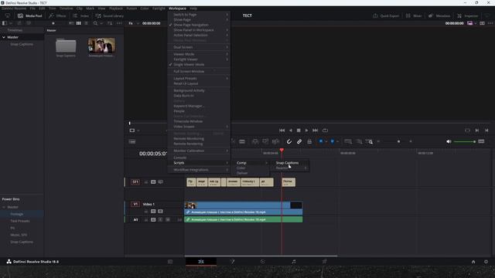Screen dimensions: 495x278
Task: Expand the Switch to Page submenu
Action: [x=199, y=15]
